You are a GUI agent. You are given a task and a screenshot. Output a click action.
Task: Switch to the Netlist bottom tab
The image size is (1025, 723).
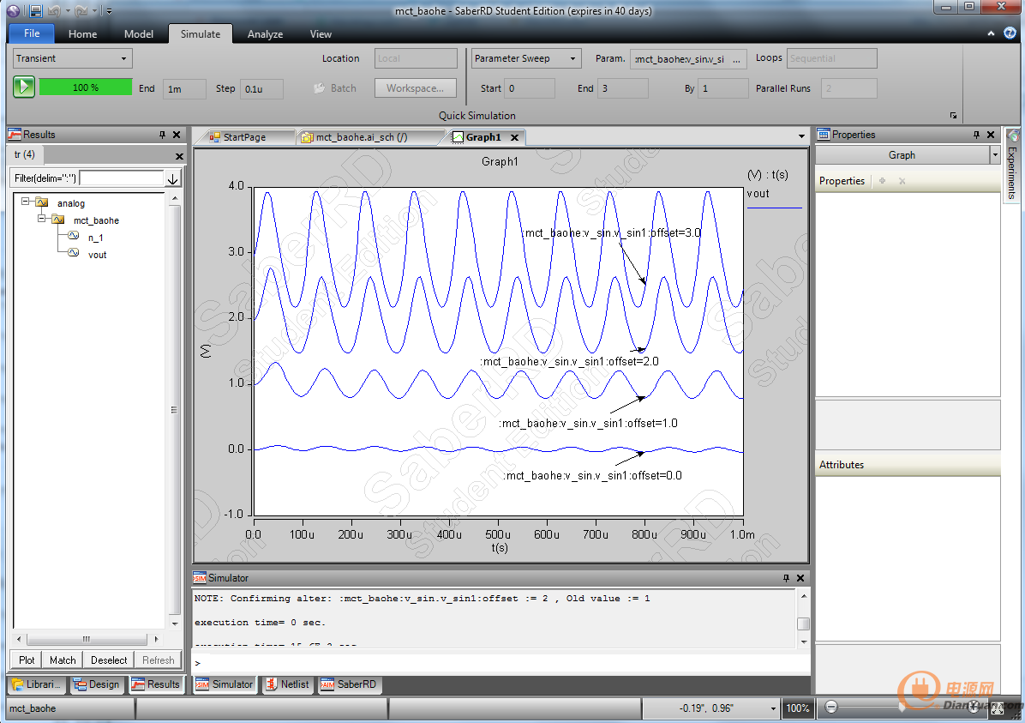pyautogui.click(x=288, y=684)
